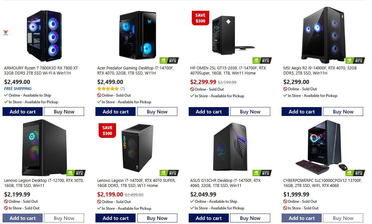The height and width of the screenshot is (224, 372).
Task: Click the SAVE $300 badge on HP OMEN
Action: pyautogui.click(x=200, y=18)
